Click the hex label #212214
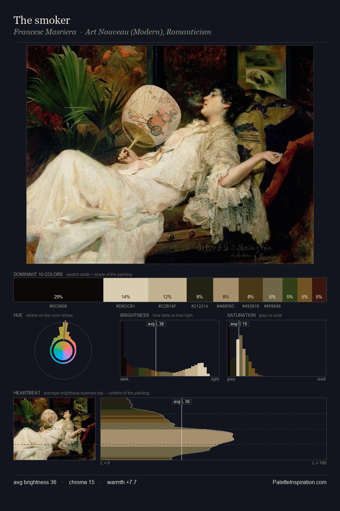This screenshot has width=340, height=511. (200, 306)
